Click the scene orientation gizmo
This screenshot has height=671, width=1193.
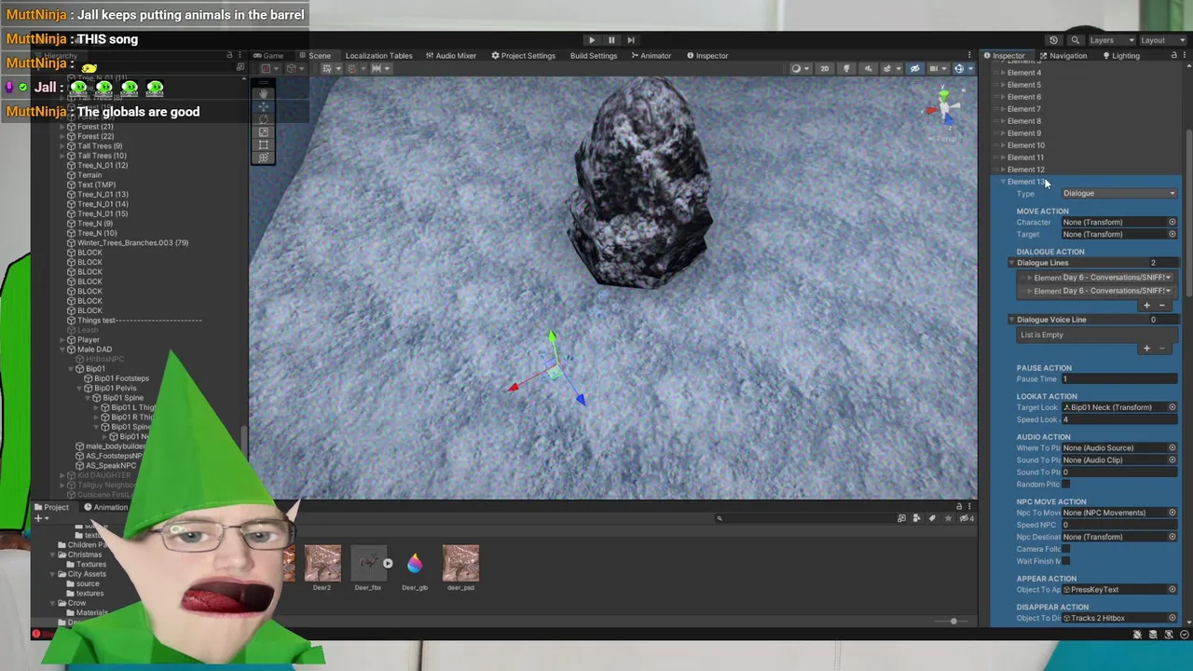944,110
